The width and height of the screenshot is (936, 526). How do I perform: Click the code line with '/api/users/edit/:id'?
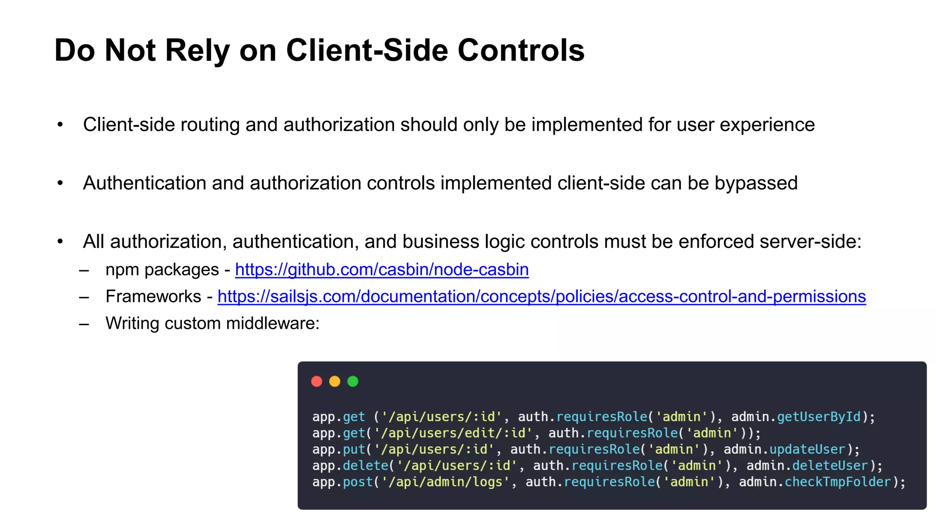click(x=537, y=433)
